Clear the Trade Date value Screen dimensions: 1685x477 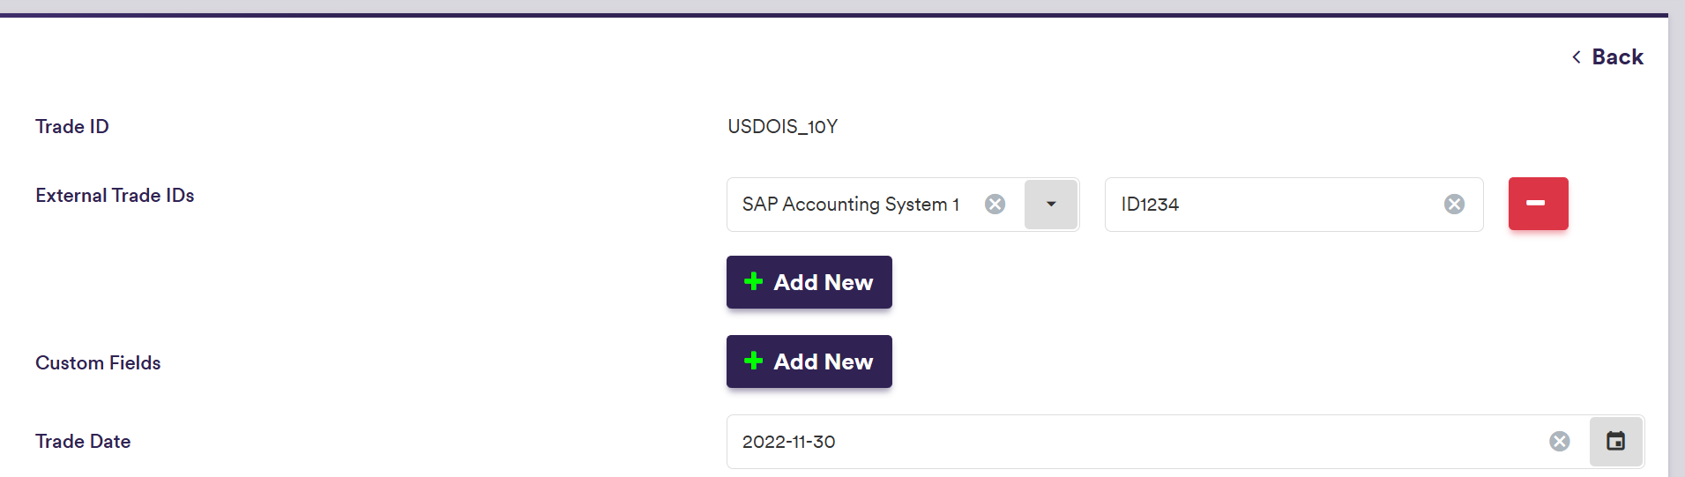pyautogui.click(x=1559, y=442)
